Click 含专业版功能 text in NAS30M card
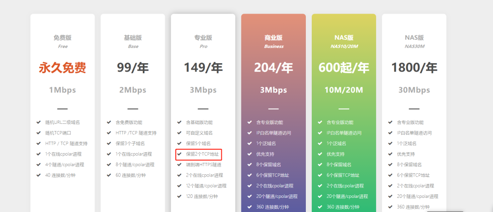 click(x=410, y=122)
